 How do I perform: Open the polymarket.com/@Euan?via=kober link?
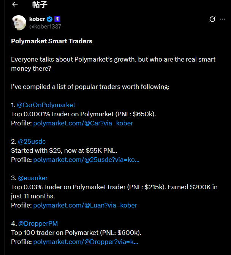coord(85,205)
